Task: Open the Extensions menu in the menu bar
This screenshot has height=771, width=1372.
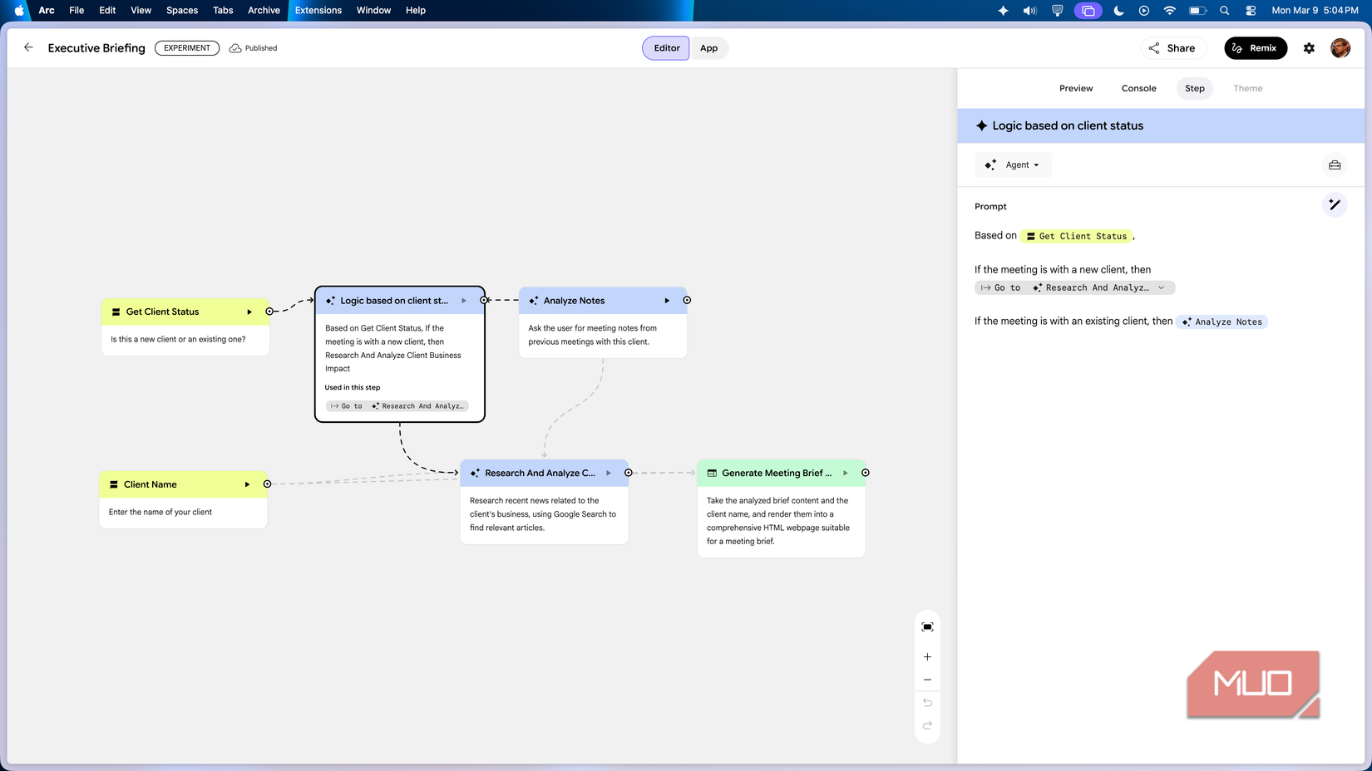Action: pos(318,10)
